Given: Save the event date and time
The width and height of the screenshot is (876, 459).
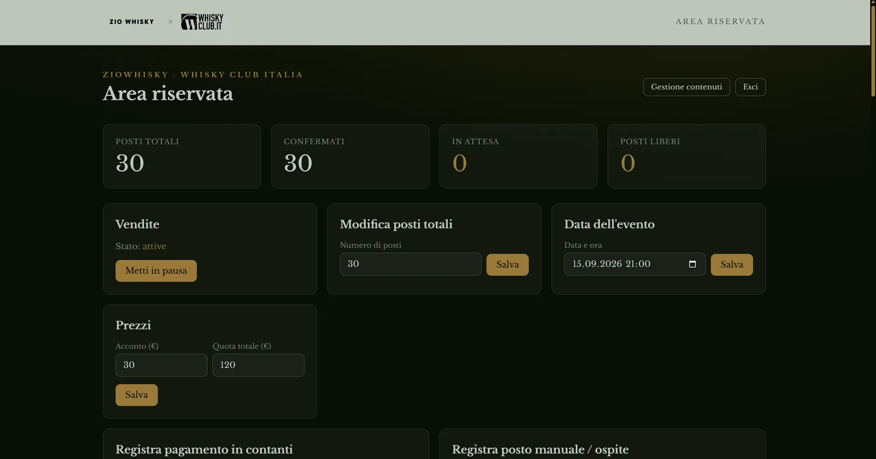Looking at the screenshot, I should tap(731, 265).
